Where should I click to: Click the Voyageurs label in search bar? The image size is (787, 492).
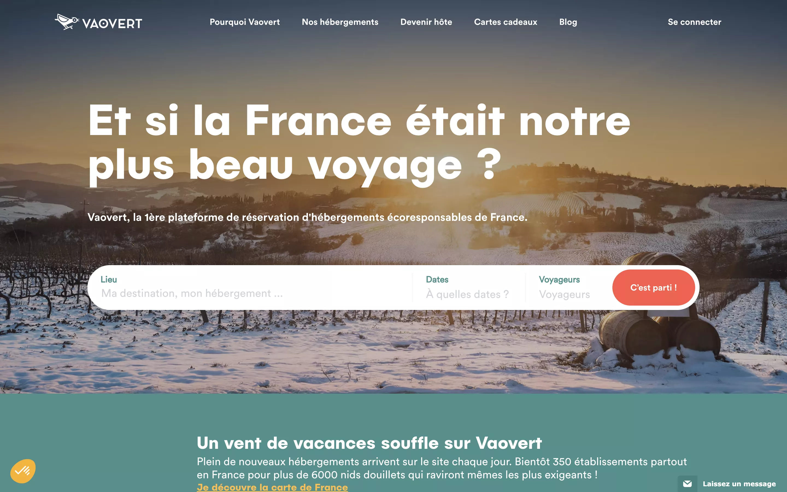pos(559,280)
